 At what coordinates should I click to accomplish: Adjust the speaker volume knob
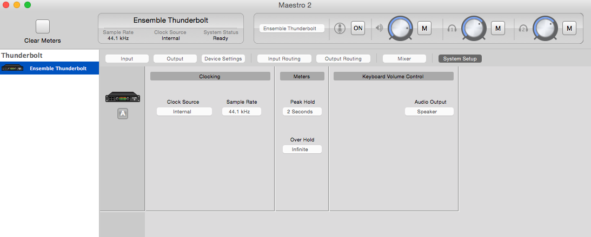point(401,28)
